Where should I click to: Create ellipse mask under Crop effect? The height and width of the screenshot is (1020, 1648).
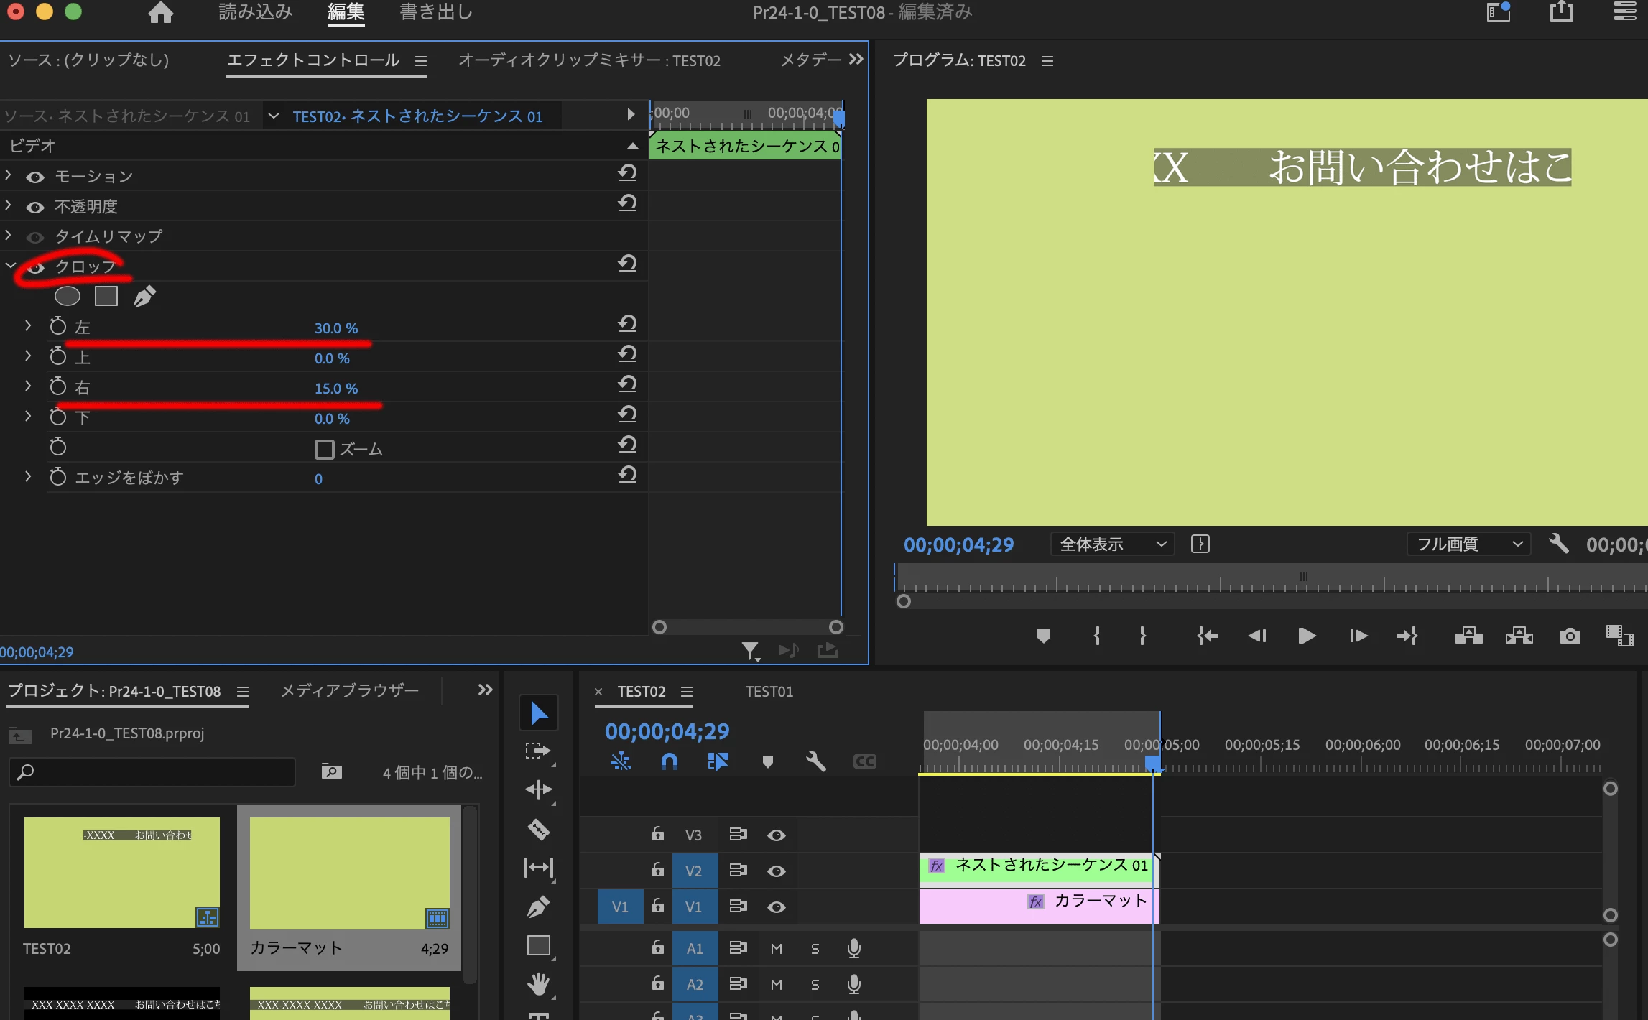pyautogui.click(x=68, y=296)
